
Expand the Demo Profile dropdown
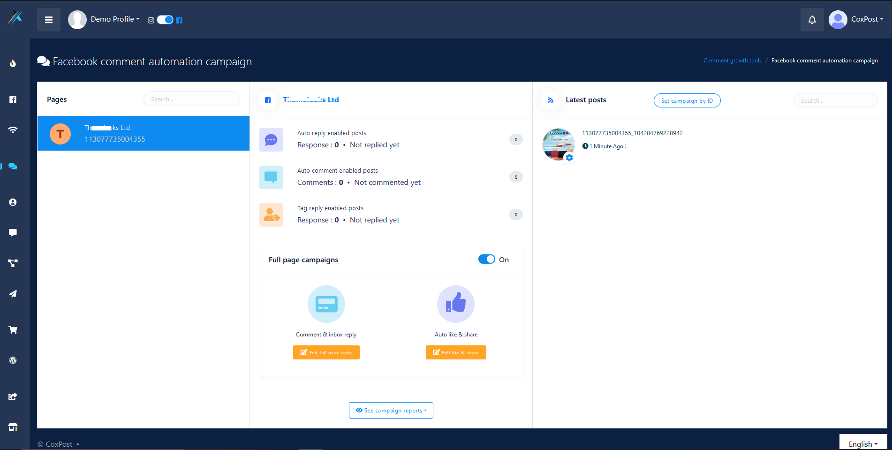coord(115,19)
